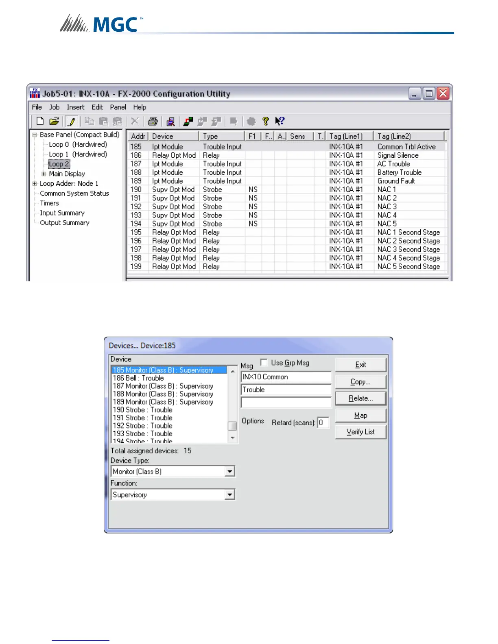Viewport: 498px width, 644px height.
Task: Click the yellow question mark Help icon
Action: (266, 121)
